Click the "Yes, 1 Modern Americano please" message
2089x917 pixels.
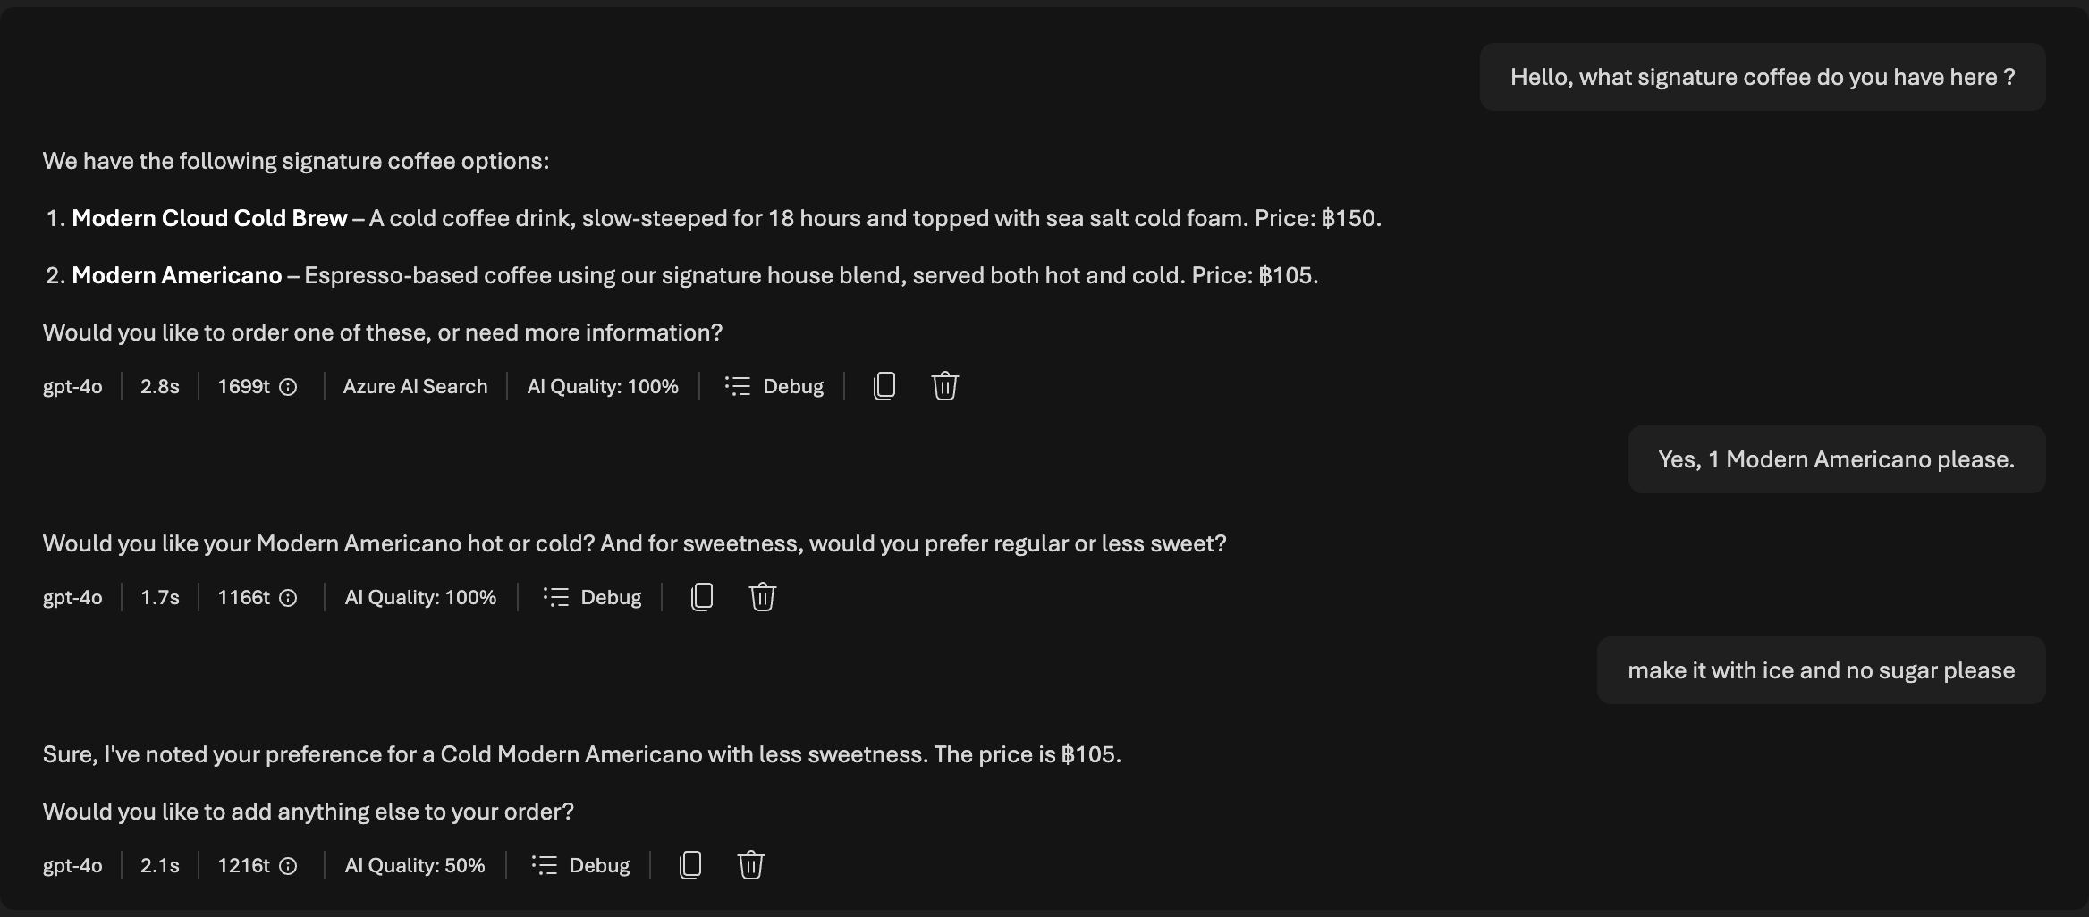coord(1836,459)
